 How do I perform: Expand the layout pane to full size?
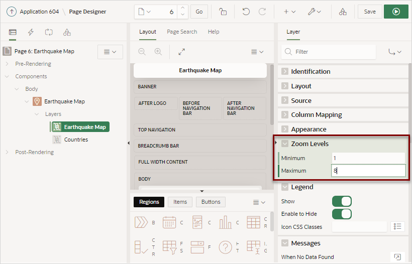(181, 52)
